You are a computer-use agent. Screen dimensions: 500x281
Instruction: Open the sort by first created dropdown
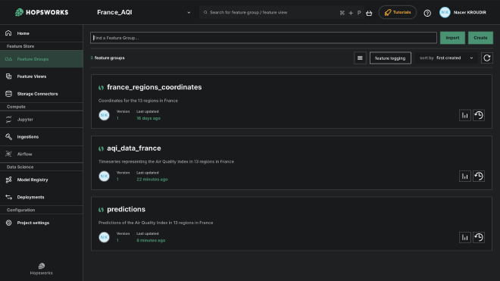coord(446,58)
